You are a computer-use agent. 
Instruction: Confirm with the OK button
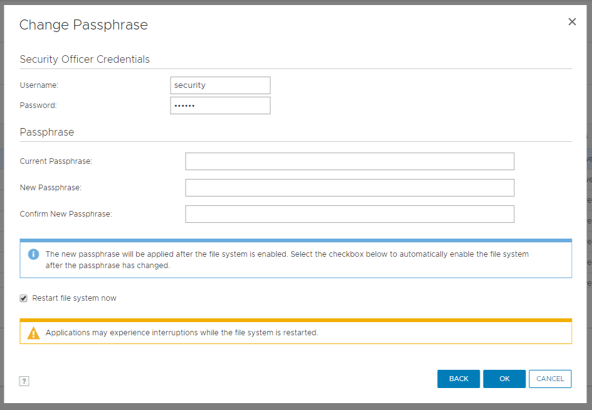[504, 379]
